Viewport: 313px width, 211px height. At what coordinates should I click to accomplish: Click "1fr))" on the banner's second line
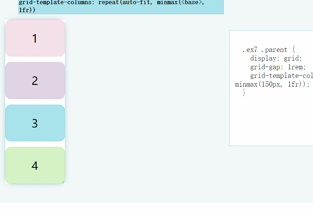(27, 10)
